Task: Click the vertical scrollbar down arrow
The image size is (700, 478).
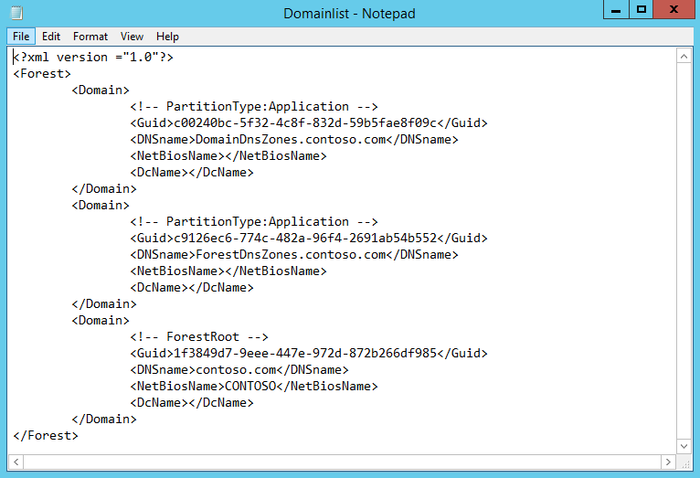Action: point(684,446)
